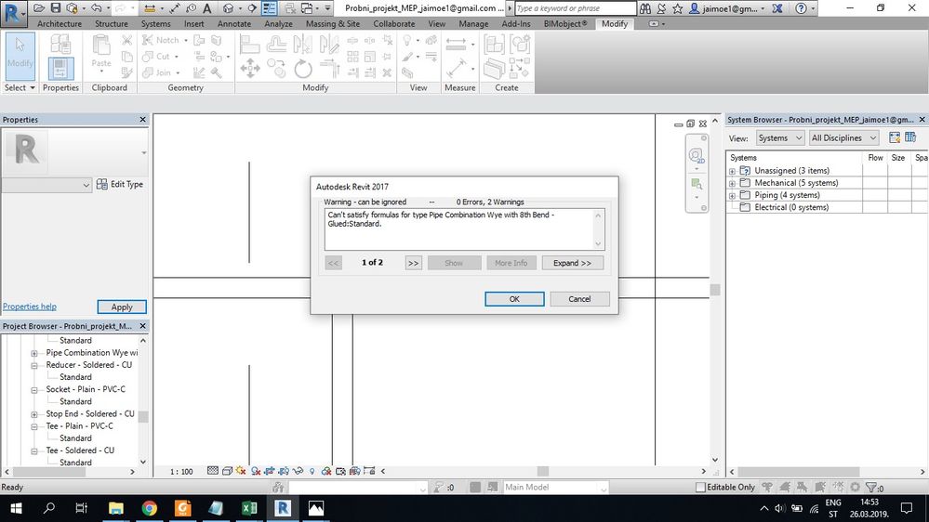Click OK in the Revit warning dialog
Viewport: 929px width, 522px height.
(x=514, y=299)
